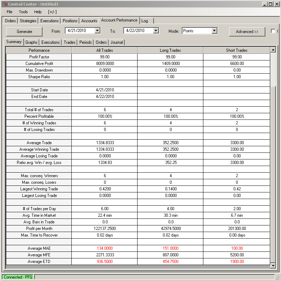
Task: Click Ratio avg. Win / avg. Loss label
Action: [x=39, y=163]
